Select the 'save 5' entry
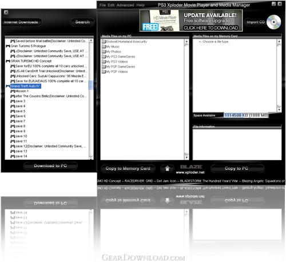This screenshot has height=262, width=286. pos(18,111)
